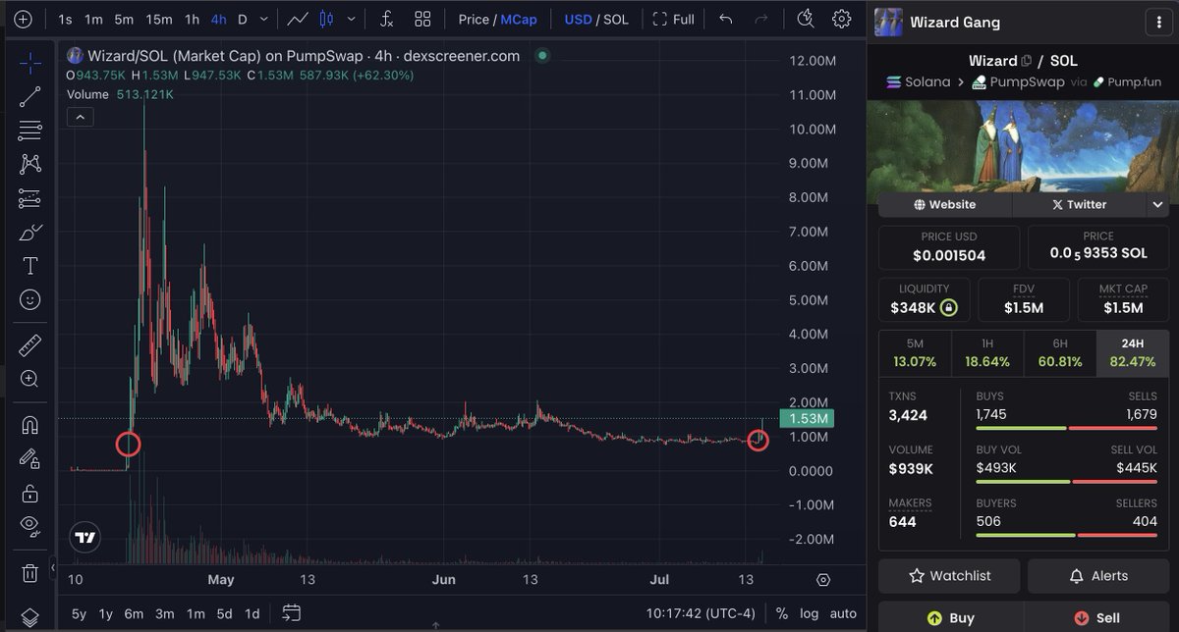This screenshot has width=1179, height=632.
Task: Select the 15m timeframe
Action: [x=159, y=20]
